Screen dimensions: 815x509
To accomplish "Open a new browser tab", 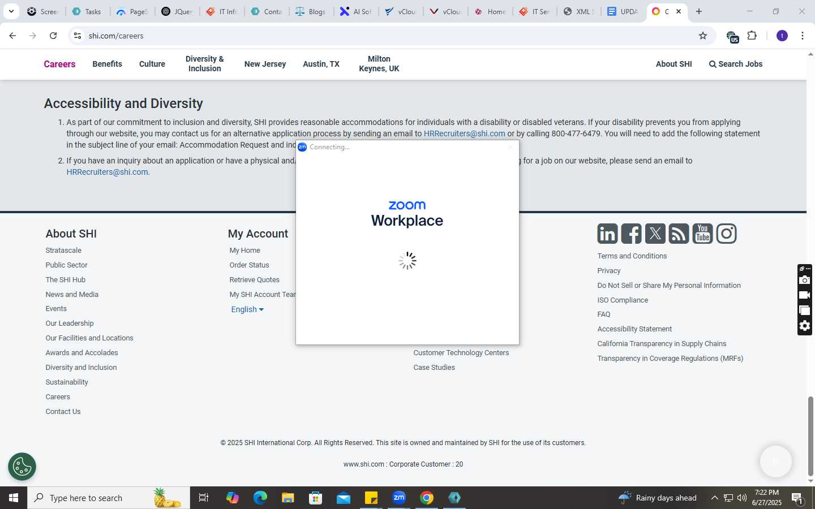I will click(x=699, y=11).
